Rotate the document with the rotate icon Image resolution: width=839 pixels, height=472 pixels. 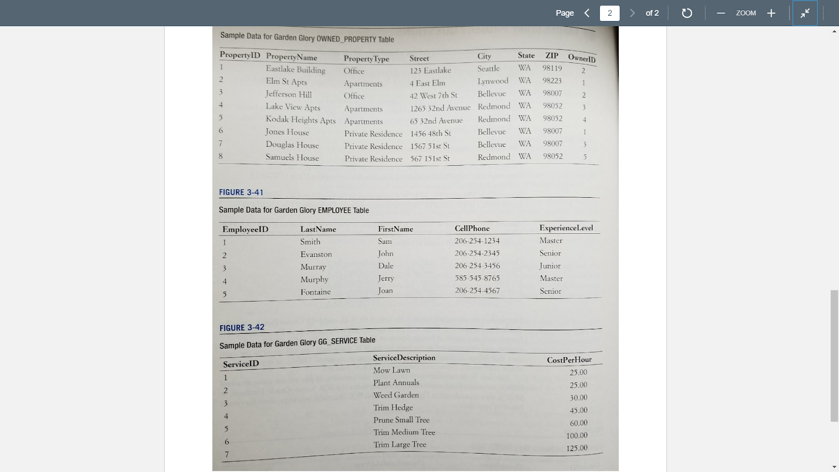click(686, 13)
